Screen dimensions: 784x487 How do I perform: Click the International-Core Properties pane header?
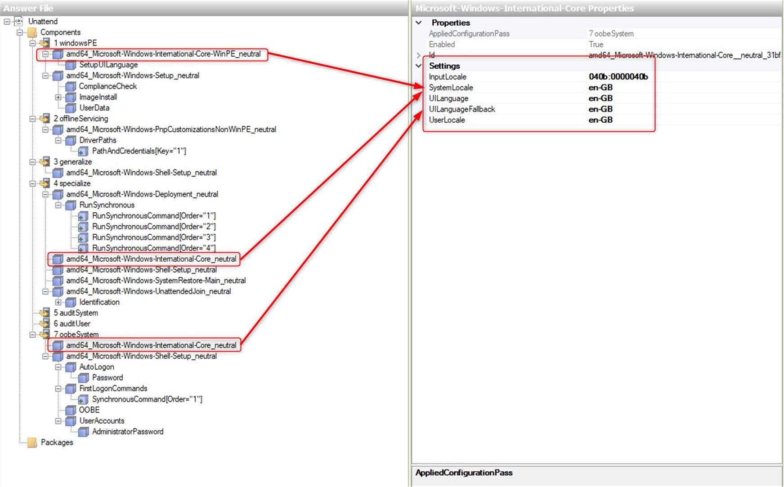(x=597, y=8)
